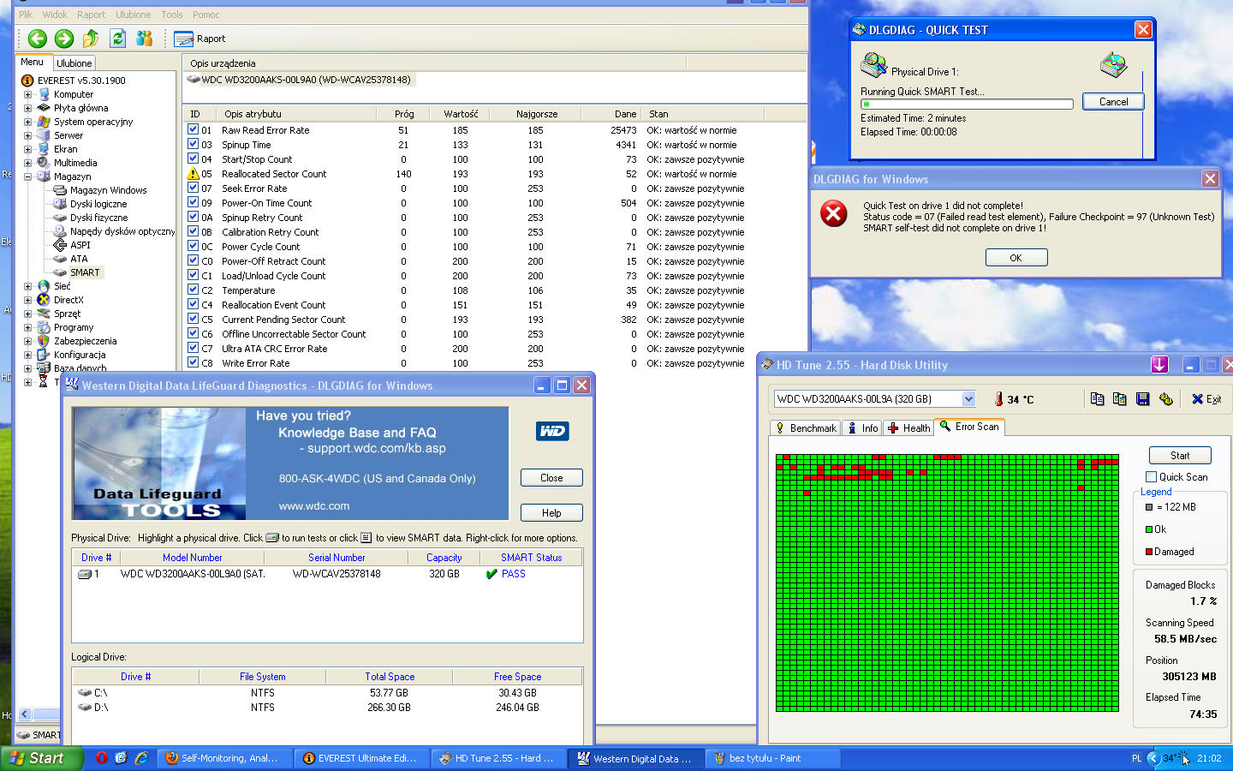The width and height of the screenshot is (1233, 771).
Task: Click the Internet Explorer quick launch icon
Action: coord(141,758)
